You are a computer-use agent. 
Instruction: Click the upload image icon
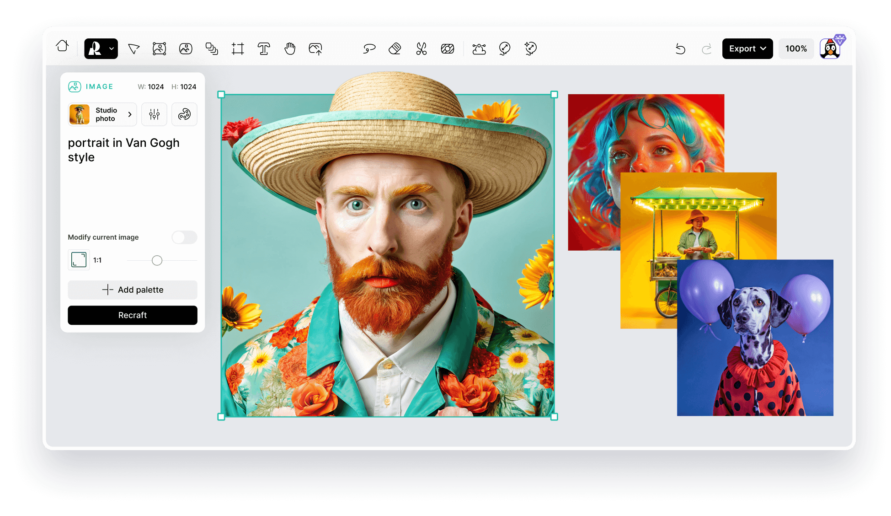tap(315, 49)
